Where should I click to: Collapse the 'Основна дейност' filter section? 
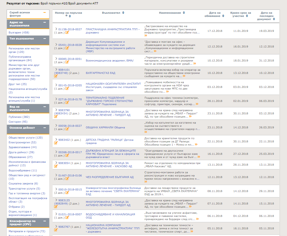click(x=44, y=128)
